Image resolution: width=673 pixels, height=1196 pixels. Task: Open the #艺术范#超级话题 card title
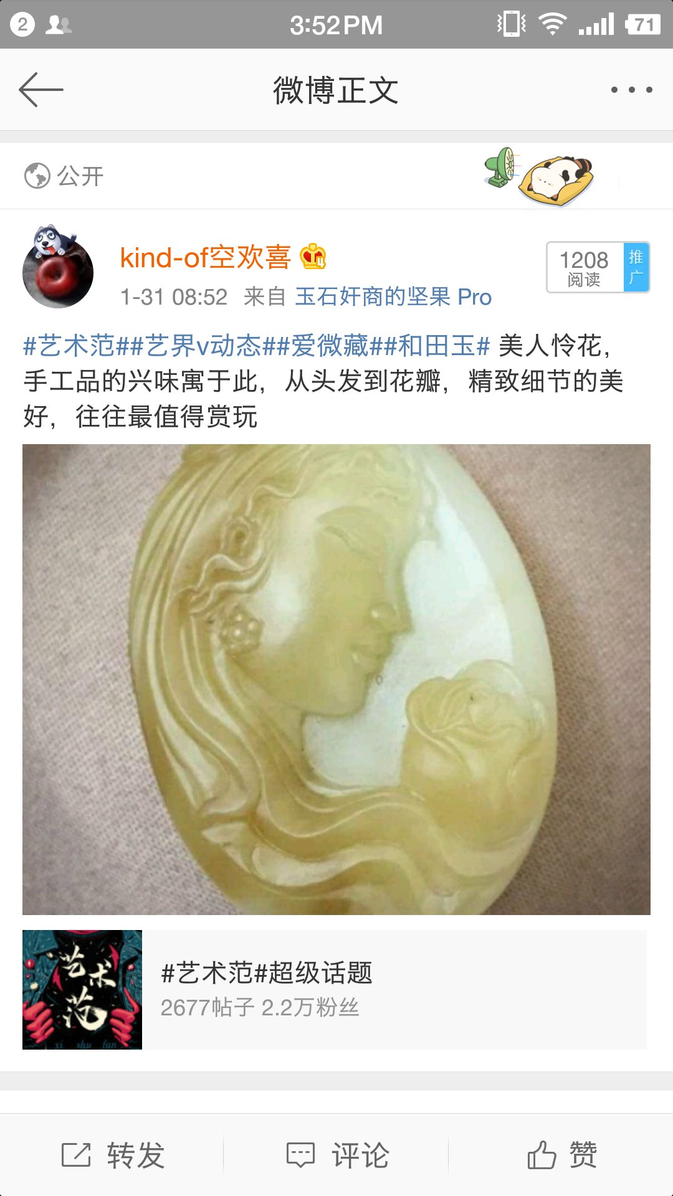click(267, 972)
